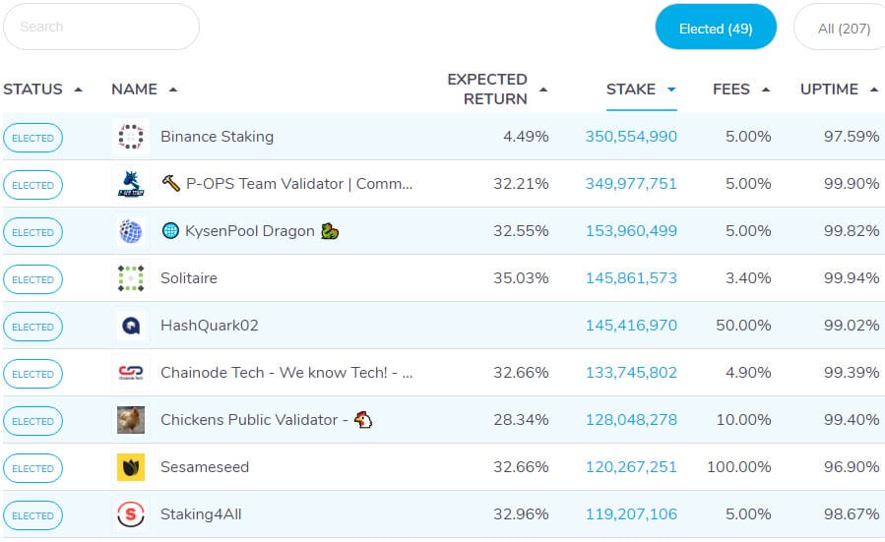The height and width of the screenshot is (542, 885).
Task: Click the KysenPool Dragon globe logo
Action: (x=131, y=231)
